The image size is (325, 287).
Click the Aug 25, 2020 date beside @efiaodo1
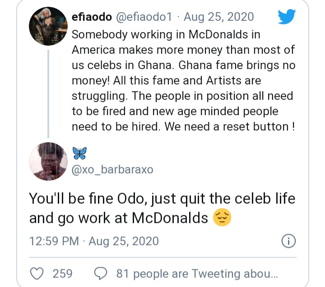tap(219, 18)
